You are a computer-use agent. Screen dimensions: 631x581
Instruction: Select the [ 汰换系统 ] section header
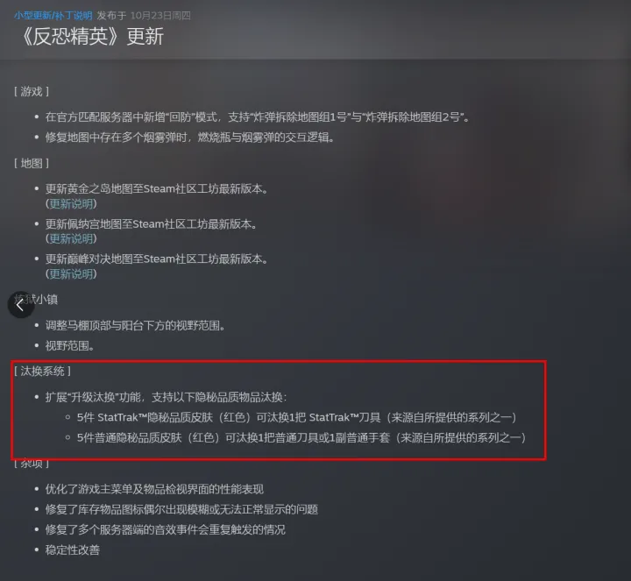click(42, 371)
